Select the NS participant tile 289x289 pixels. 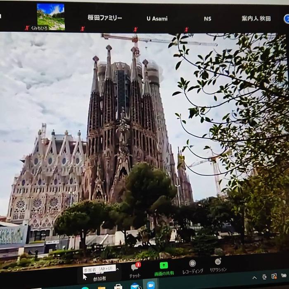[x=207, y=19]
